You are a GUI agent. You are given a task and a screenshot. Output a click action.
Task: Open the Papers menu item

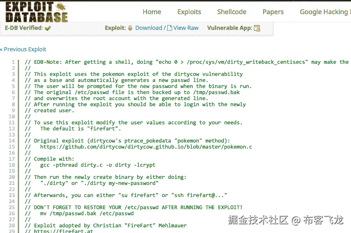pos(273,12)
